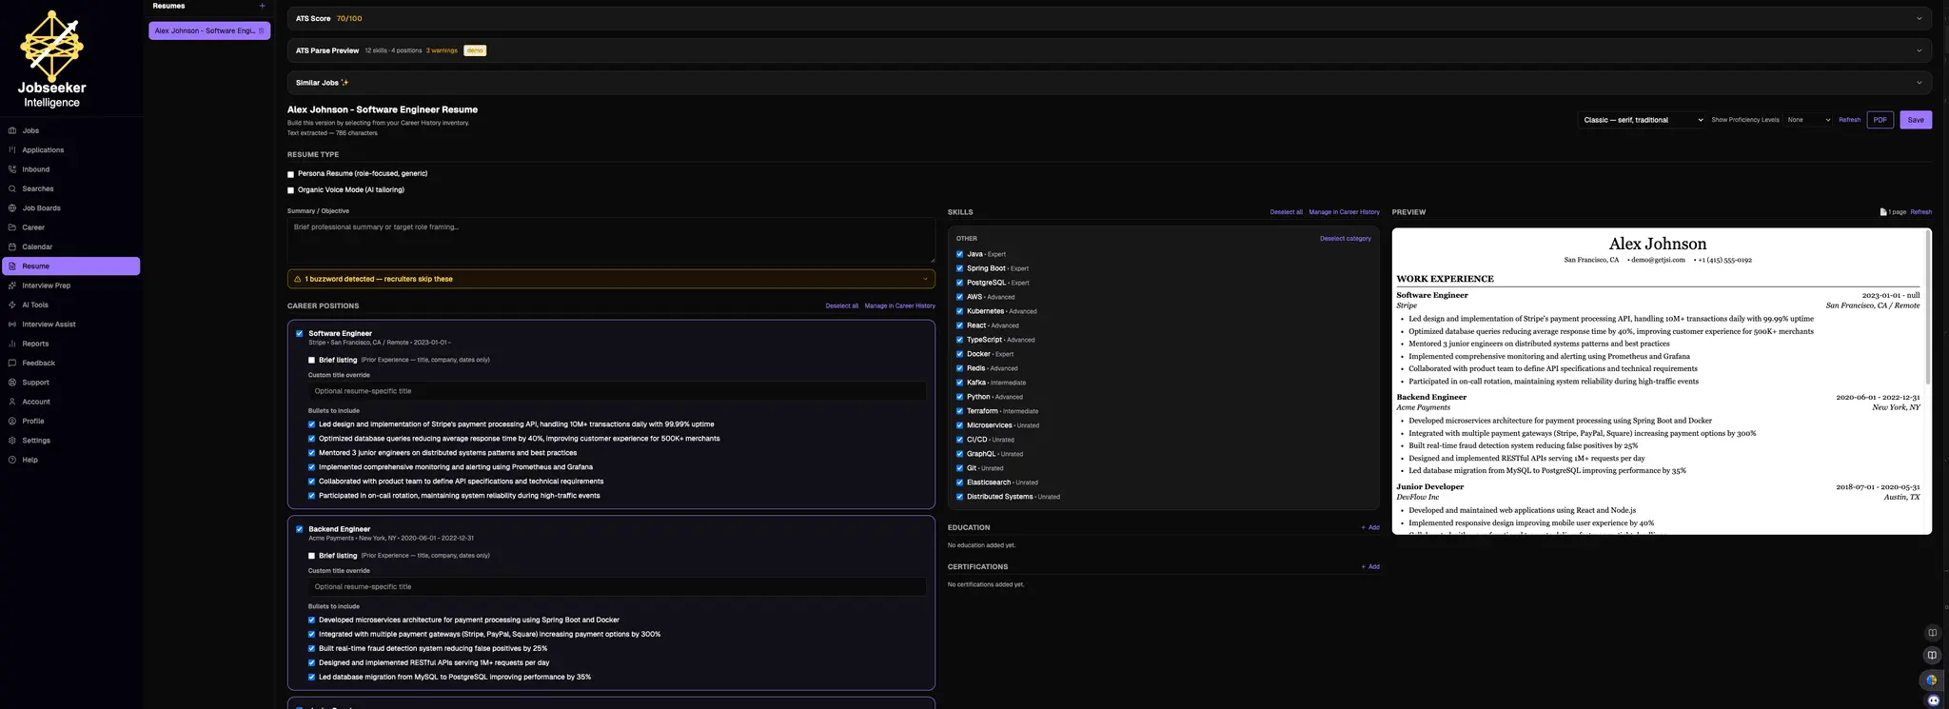Open Searches via the magnifier icon
This screenshot has width=1949, height=709.
(12, 188)
